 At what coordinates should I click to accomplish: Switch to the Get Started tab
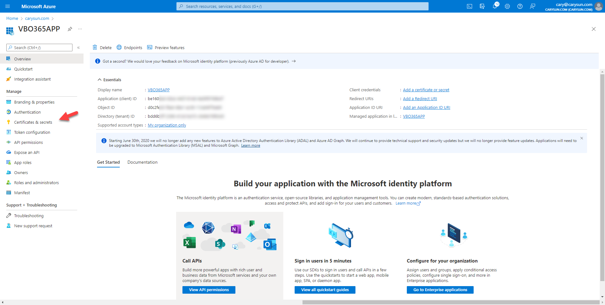tap(108, 162)
